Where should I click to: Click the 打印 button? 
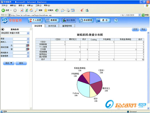coord(135,29)
